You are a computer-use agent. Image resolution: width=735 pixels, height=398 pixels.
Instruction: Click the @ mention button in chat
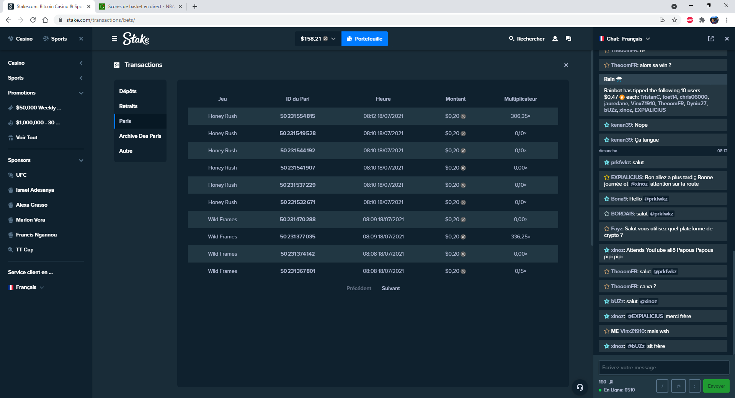click(678, 386)
